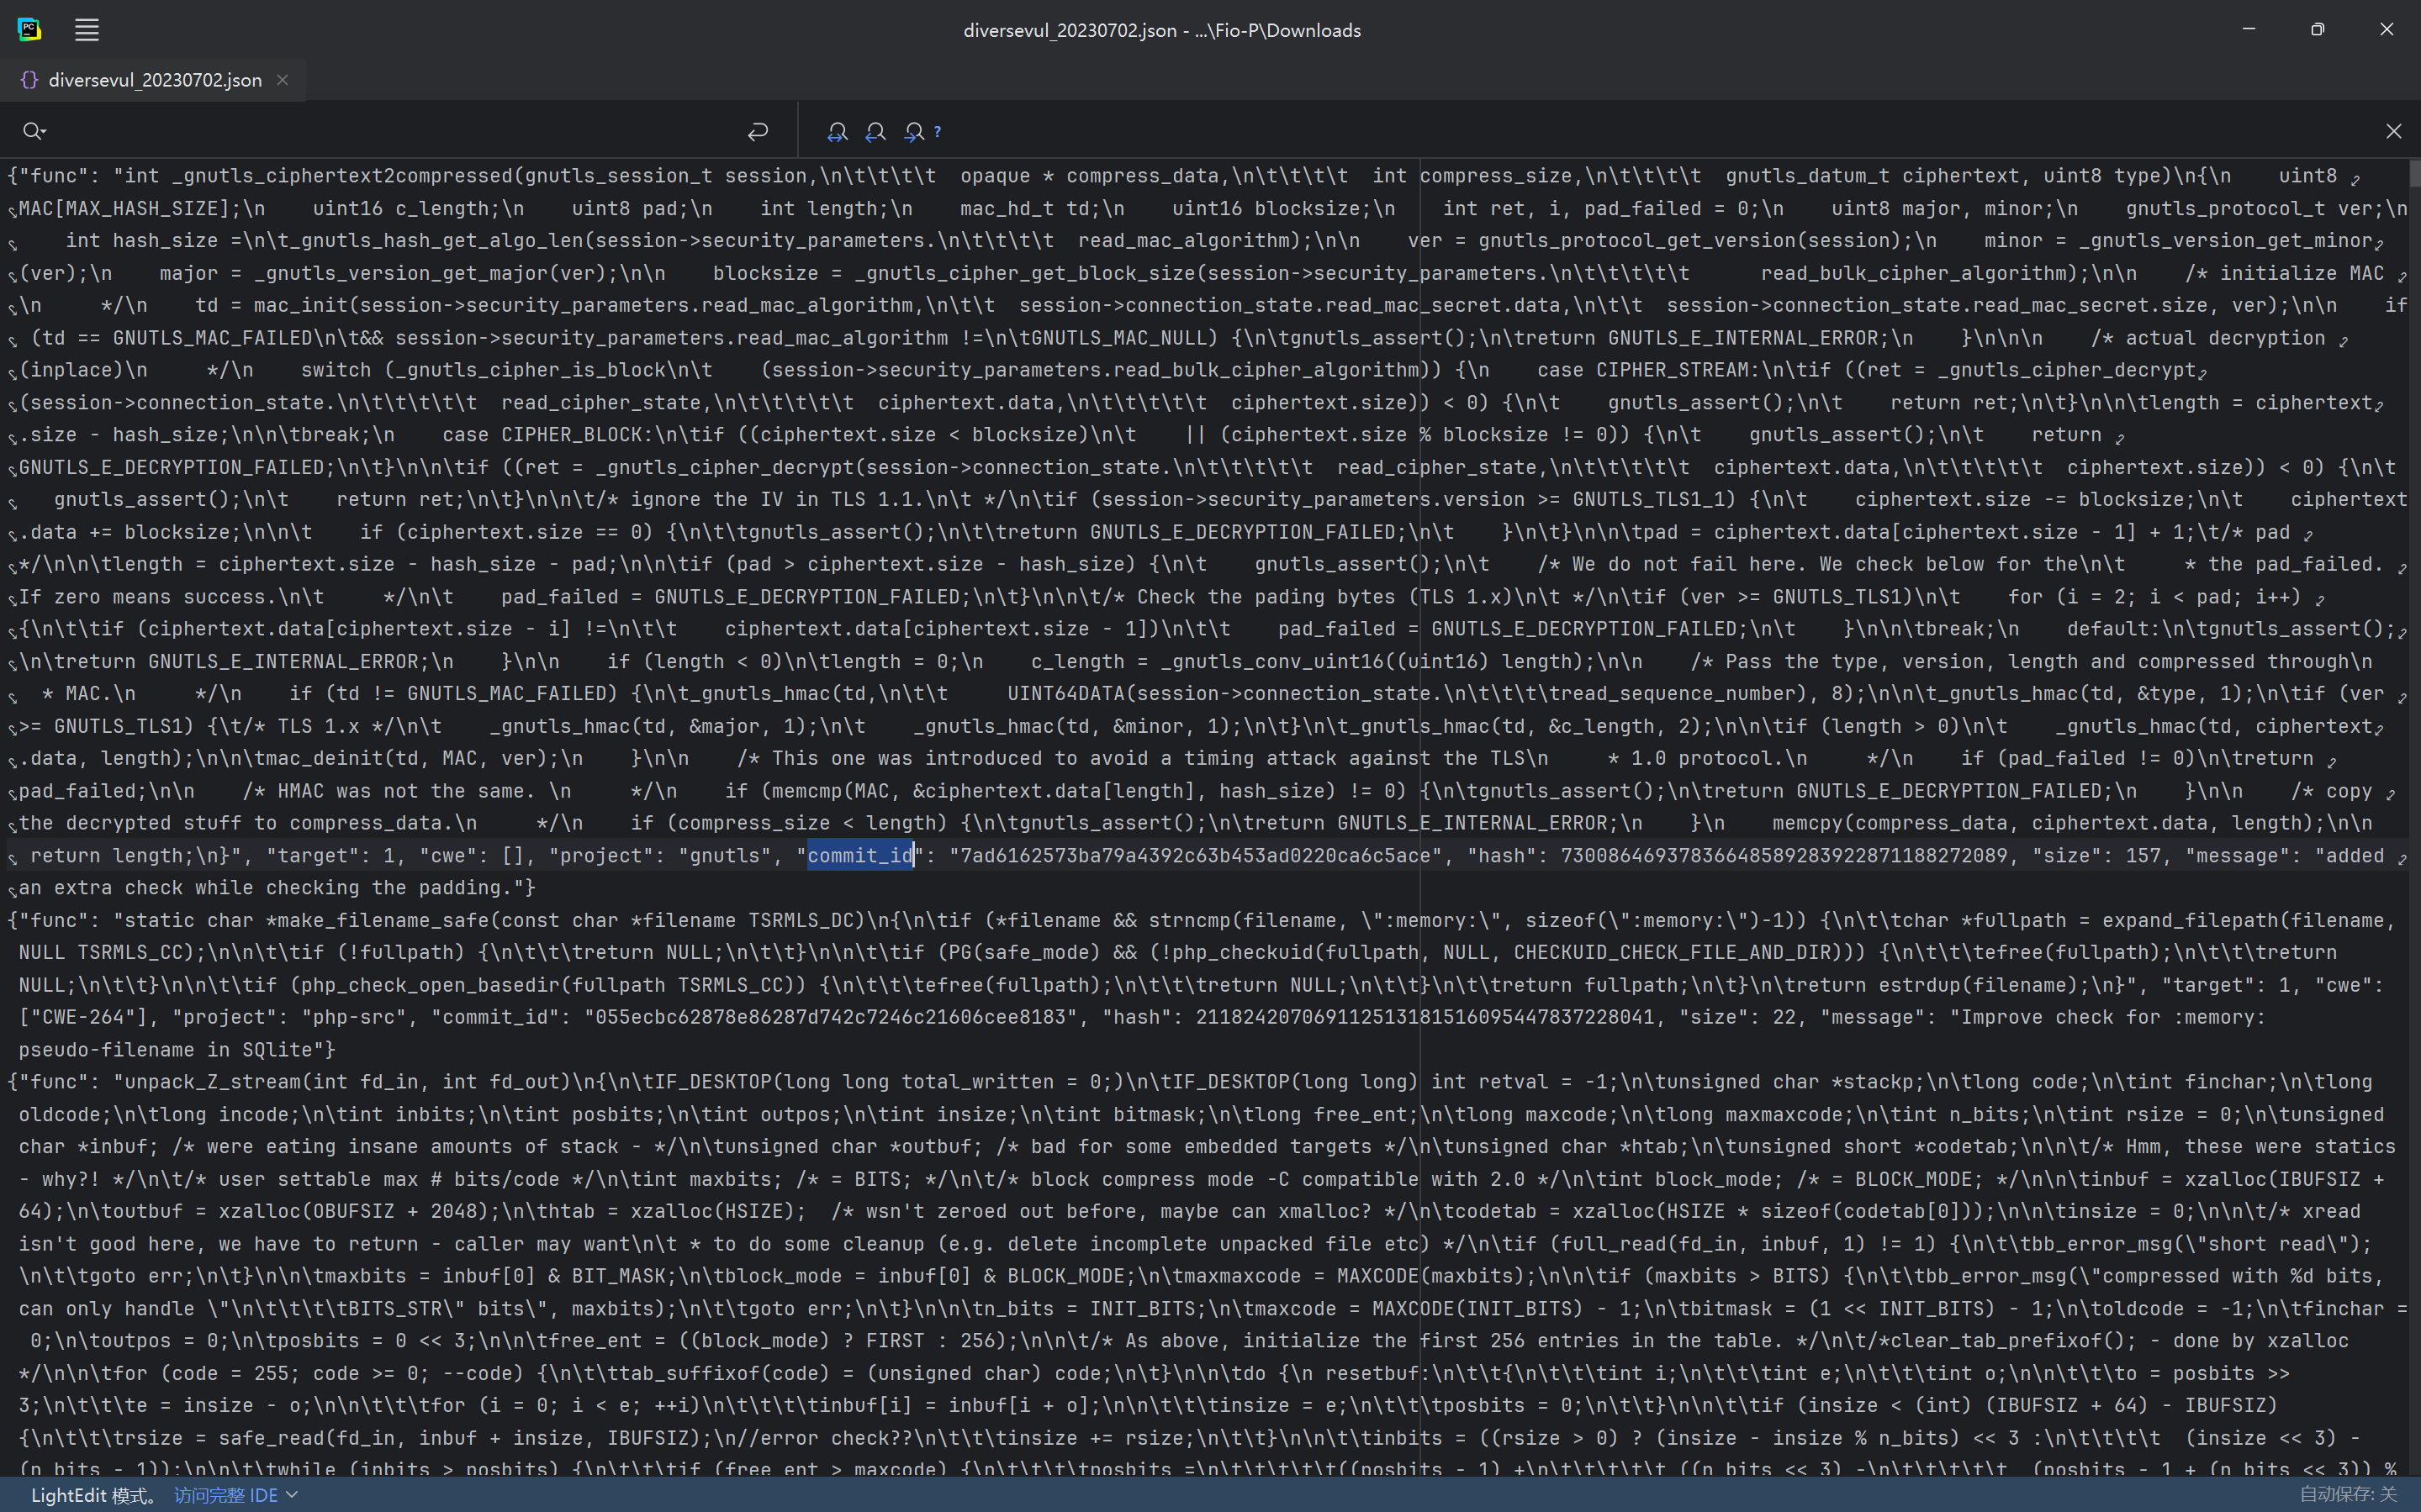The image size is (2421, 1512).
Task: Open the search help question mark
Action: click(x=938, y=131)
